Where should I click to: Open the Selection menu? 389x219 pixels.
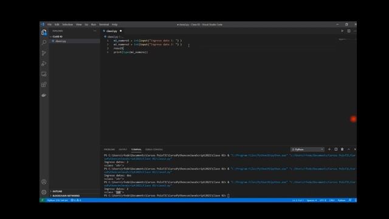click(67, 24)
